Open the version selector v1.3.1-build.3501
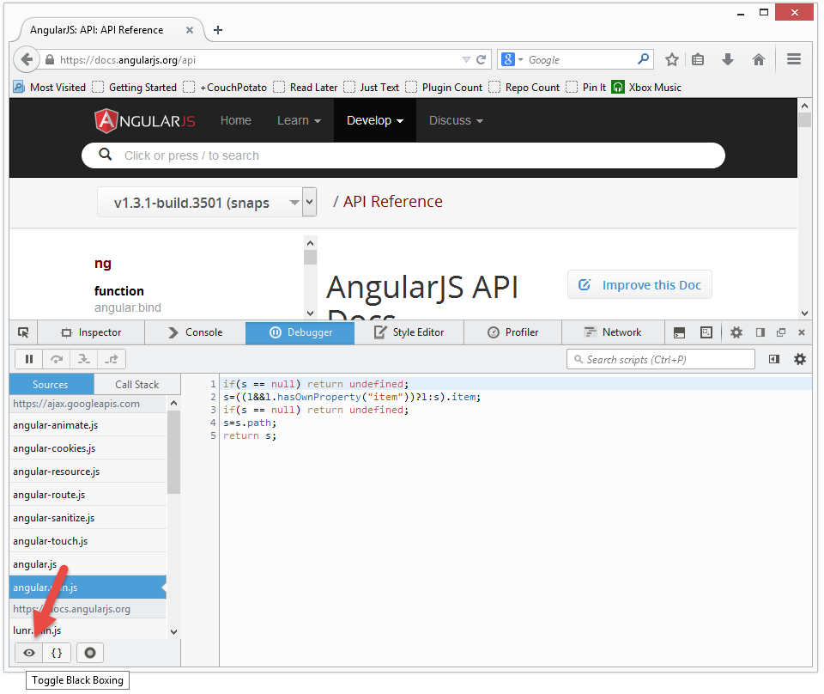Viewport: 824px width, 694px height. (207, 203)
